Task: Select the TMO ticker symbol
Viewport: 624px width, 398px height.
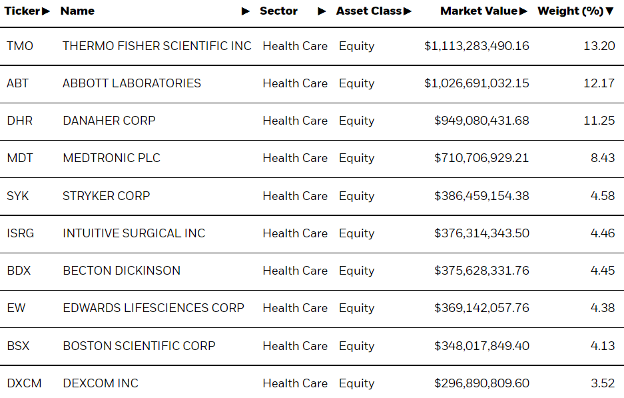Action: click(19, 46)
